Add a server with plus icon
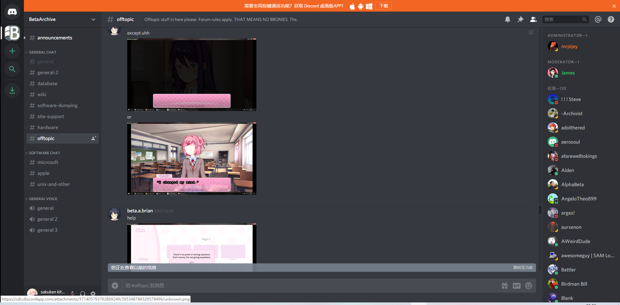This screenshot has height=305, width=620. [12, 51]
